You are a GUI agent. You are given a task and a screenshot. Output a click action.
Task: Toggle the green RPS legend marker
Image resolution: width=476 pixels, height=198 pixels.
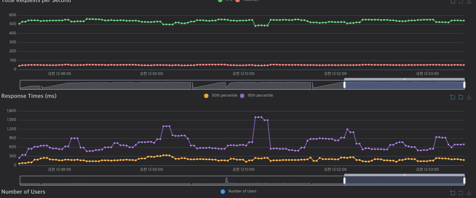[x=220, y=1]
